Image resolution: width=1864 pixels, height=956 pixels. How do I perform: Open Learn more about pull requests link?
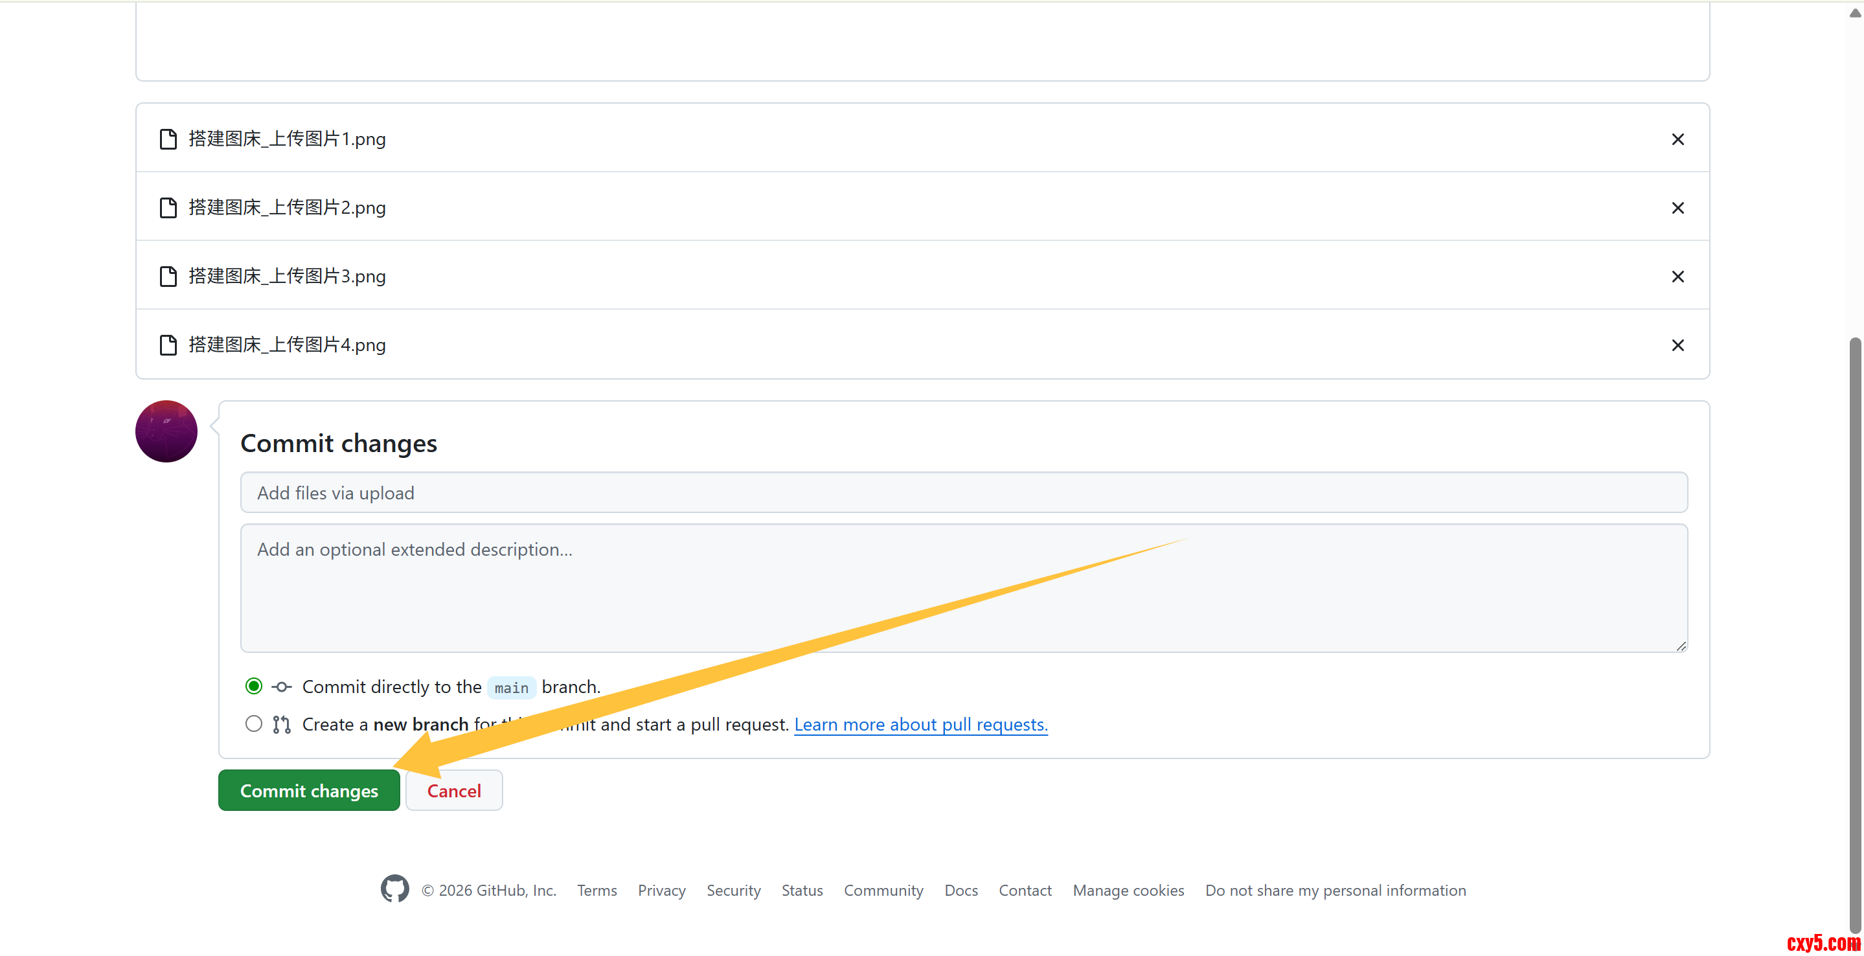click(920, 724)
